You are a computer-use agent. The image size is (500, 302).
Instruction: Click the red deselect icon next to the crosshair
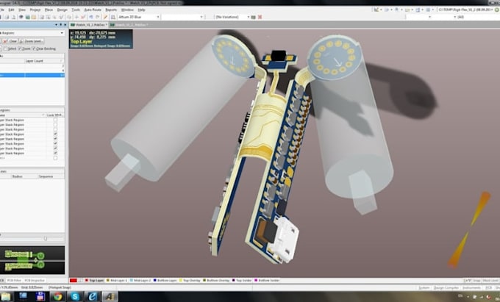click(83, 17)
